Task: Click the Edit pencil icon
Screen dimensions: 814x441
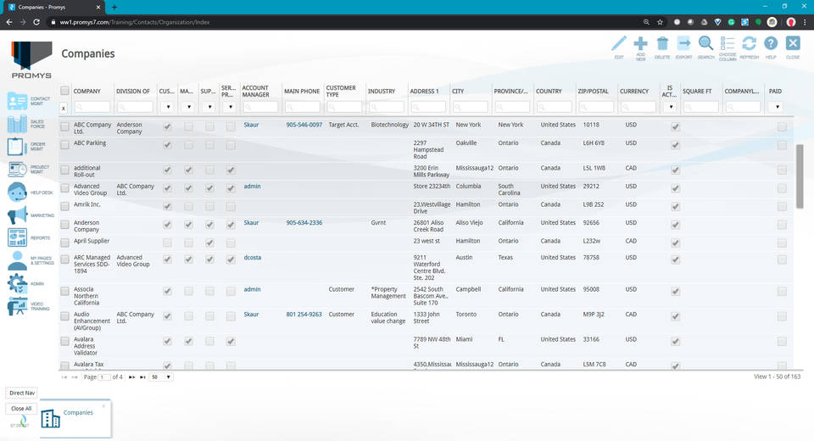Action: click(x=619, y=43)
